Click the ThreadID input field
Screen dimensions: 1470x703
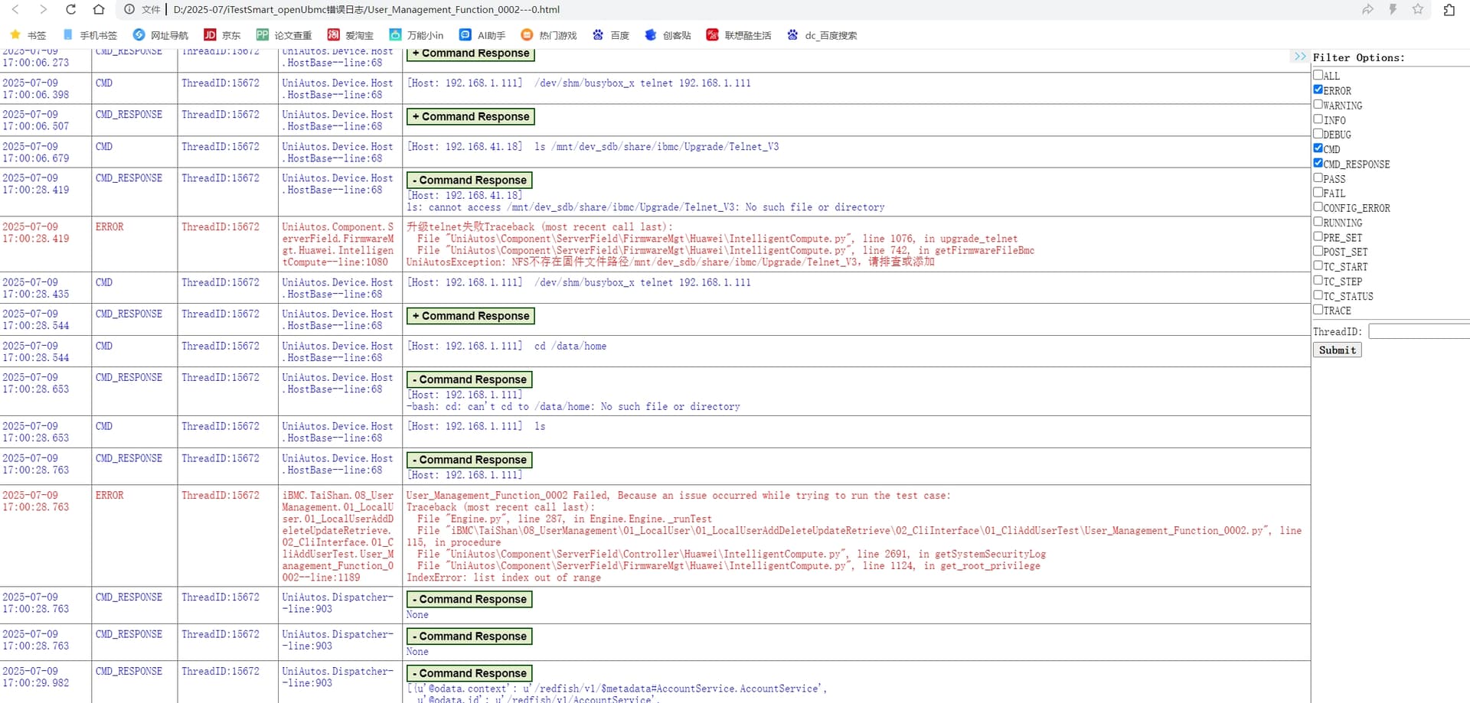[1419, 331]
